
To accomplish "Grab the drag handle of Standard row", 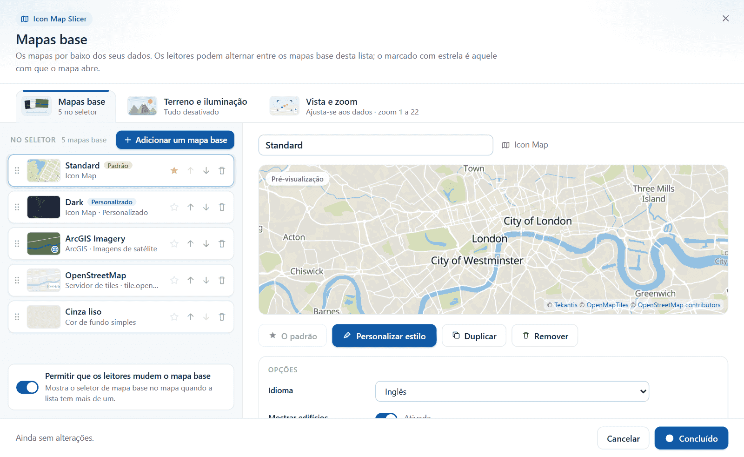I will pos(17,170).
